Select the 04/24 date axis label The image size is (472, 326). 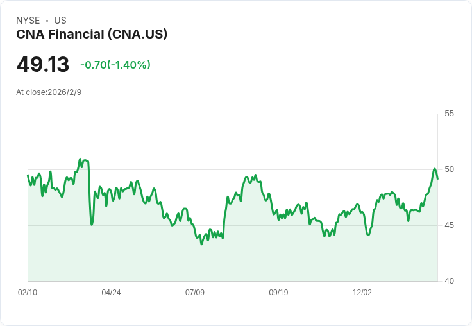click(111, 293)
